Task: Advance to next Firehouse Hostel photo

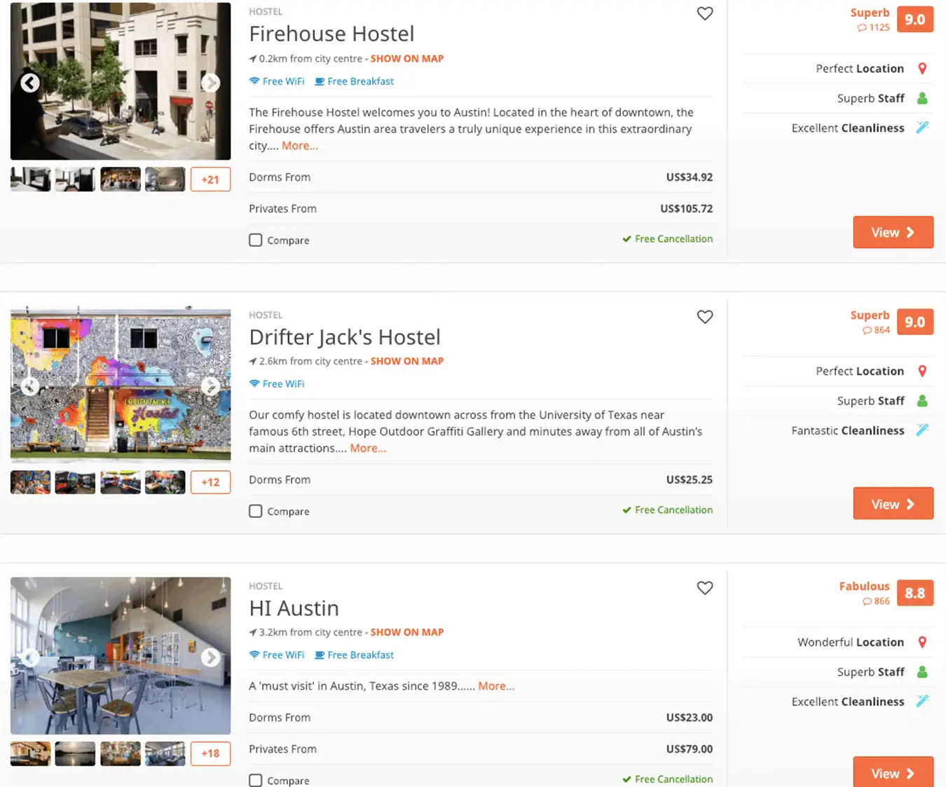Action: (210, 83)
